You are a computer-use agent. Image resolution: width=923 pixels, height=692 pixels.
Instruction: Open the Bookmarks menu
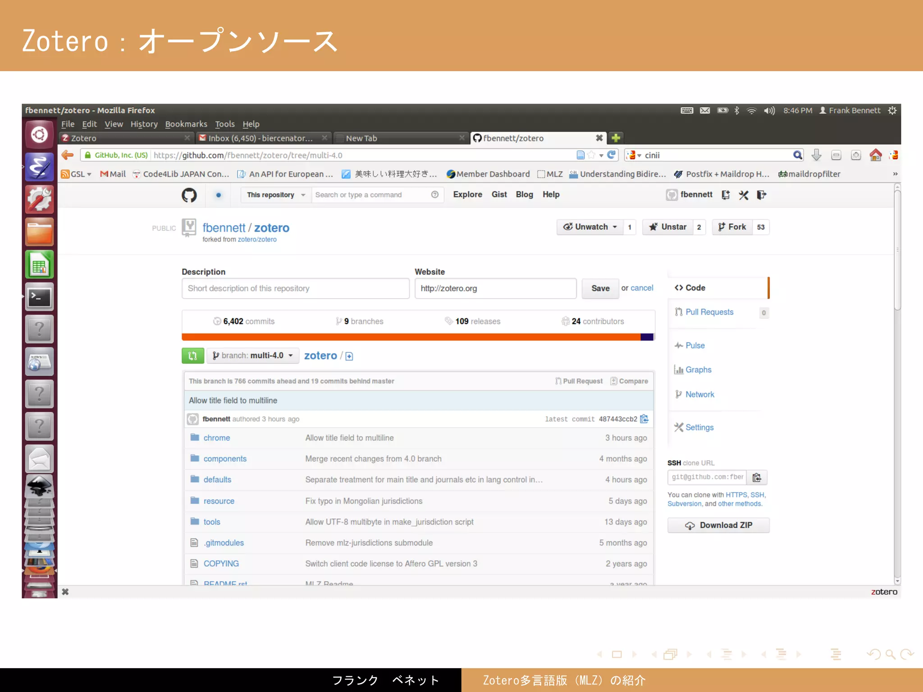[x=186, y=124]
